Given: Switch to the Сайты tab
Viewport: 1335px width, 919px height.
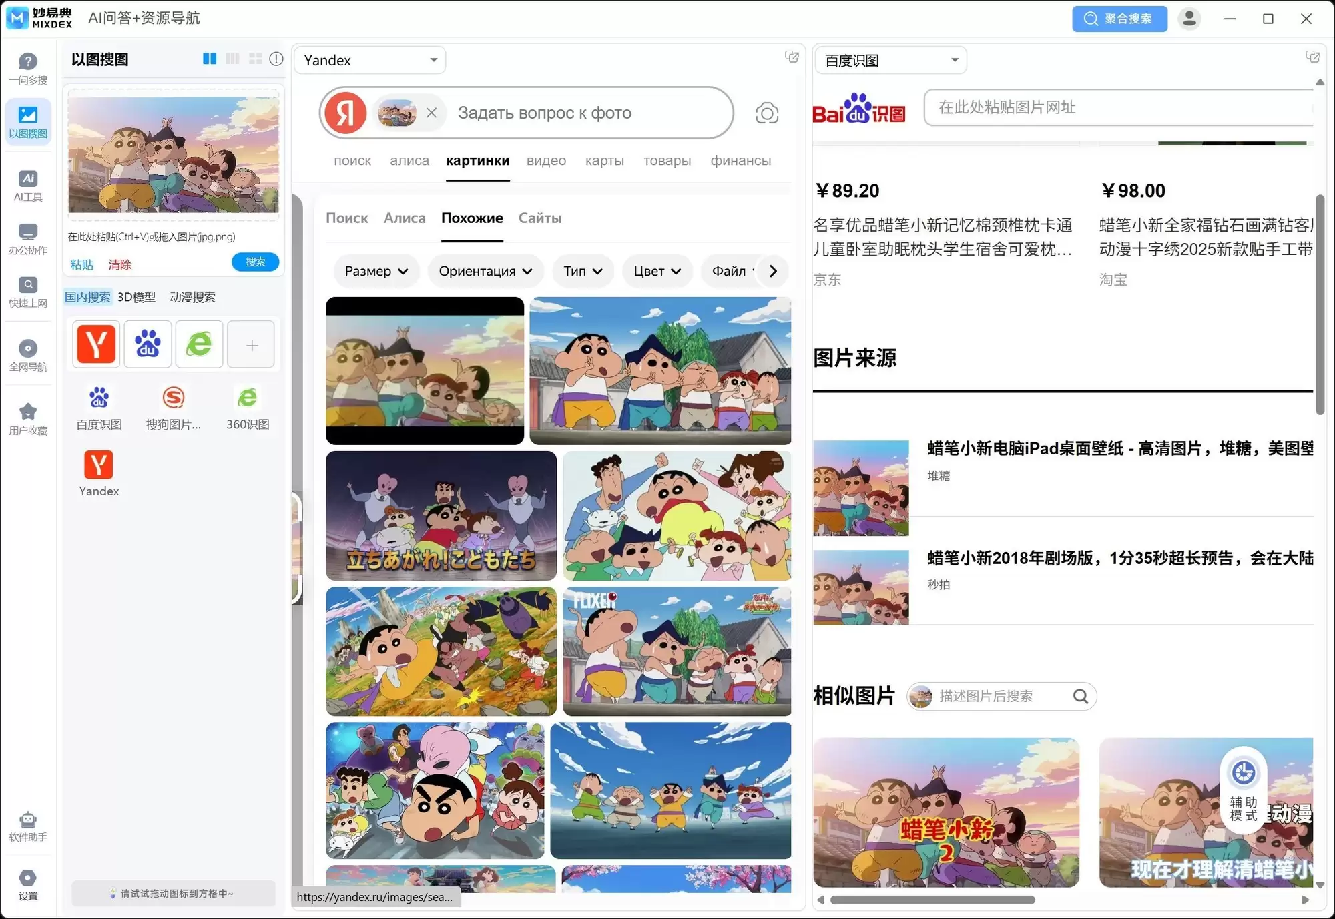Looking at the screenshot, I should [539, 218].
